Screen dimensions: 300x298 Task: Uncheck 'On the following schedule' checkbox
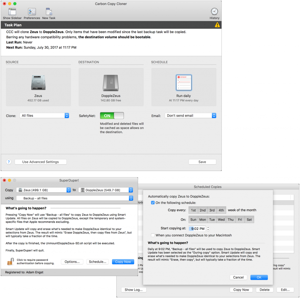click(153, 203)
